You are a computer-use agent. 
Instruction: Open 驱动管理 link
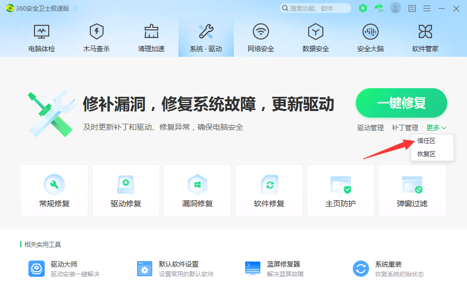[x=370, y=128]
